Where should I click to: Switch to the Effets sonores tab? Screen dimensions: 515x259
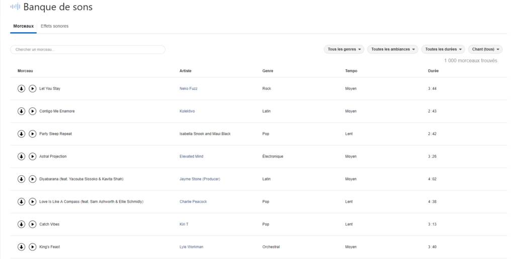(x=54, y=26)
